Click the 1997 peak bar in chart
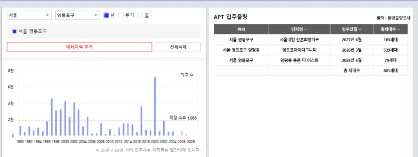 pyautogui.click(x=52, y=117)
